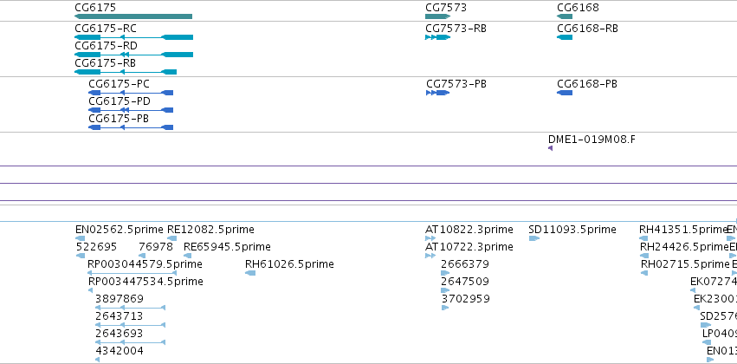This screenshot has width=737, height=364.
Task: Click RE65945.5prime EST glyph
Action: pyautogui.click(x=187, y=256)
